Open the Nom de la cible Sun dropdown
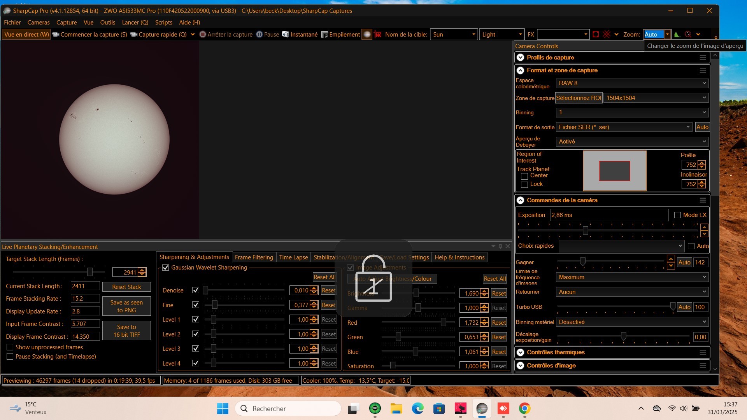 click(454, 35)
